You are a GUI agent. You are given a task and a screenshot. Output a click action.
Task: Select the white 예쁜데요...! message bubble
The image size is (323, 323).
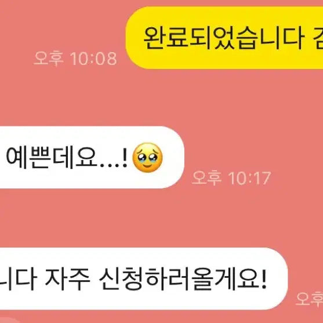coord(92,157)
